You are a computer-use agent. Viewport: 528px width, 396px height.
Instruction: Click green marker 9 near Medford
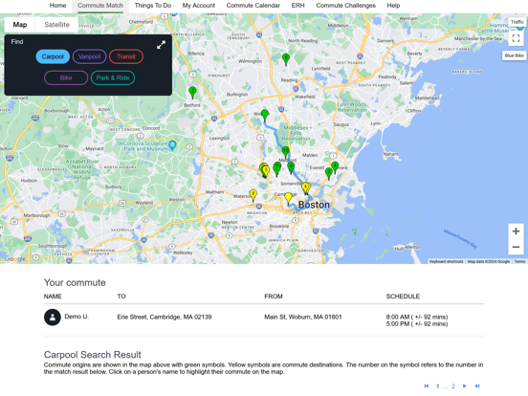point(291,167)
